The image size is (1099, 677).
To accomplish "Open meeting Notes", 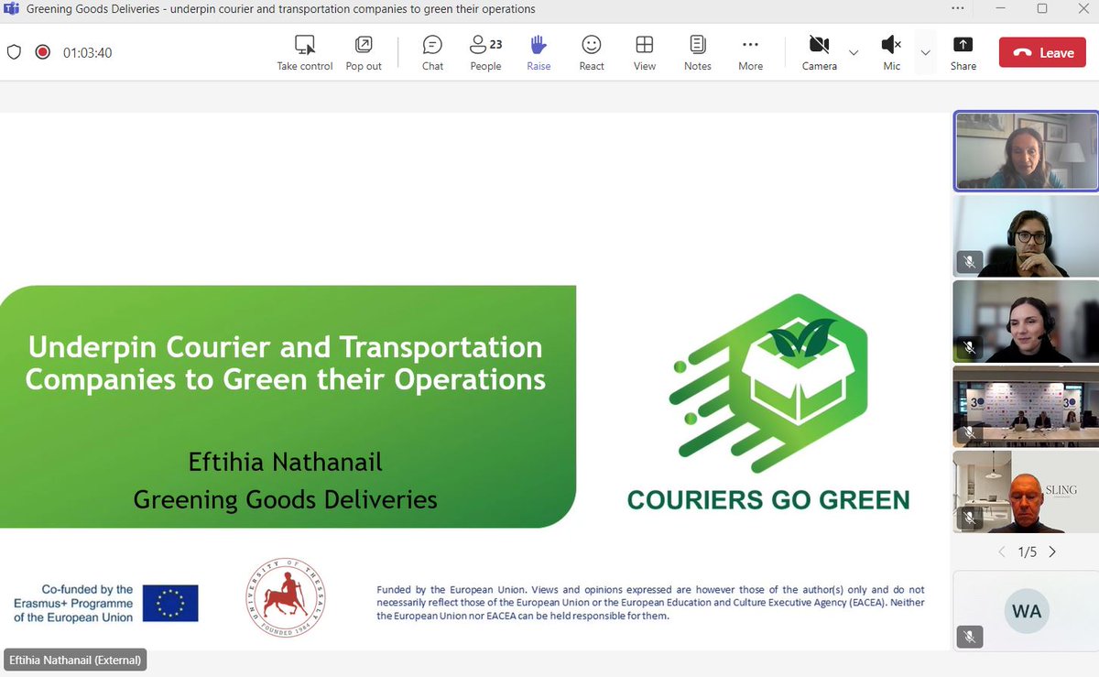I will pos(698,53).
